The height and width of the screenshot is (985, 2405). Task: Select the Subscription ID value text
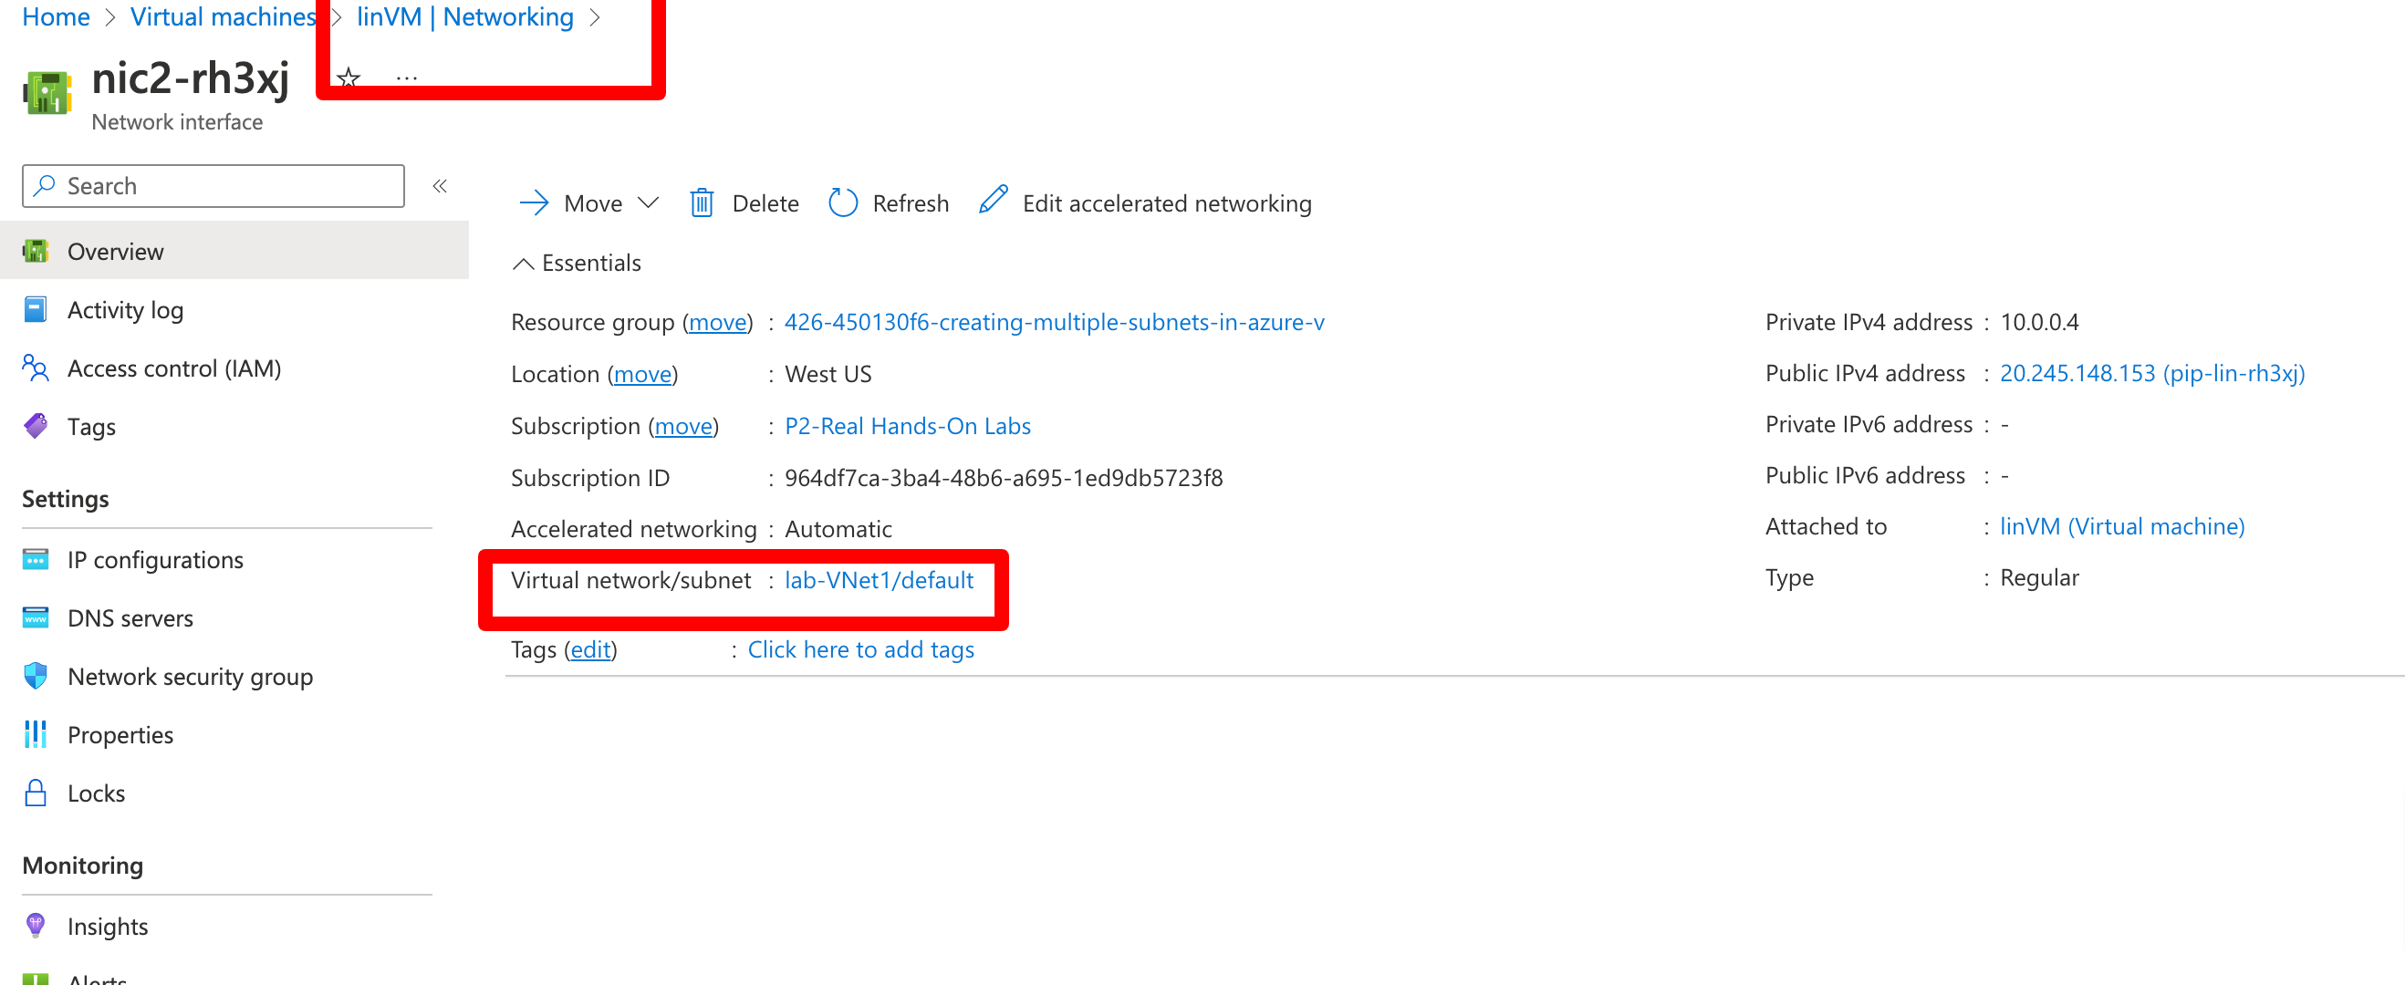[x=1004, y=478]
